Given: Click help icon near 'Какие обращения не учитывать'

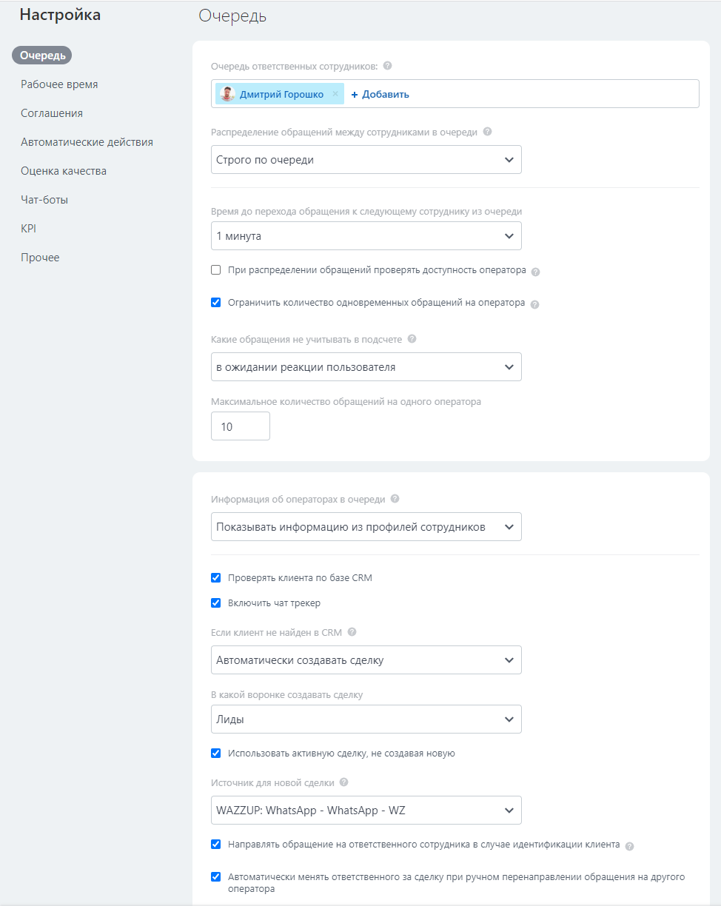Looking at the screenshot, I should (x=412, y=339).
